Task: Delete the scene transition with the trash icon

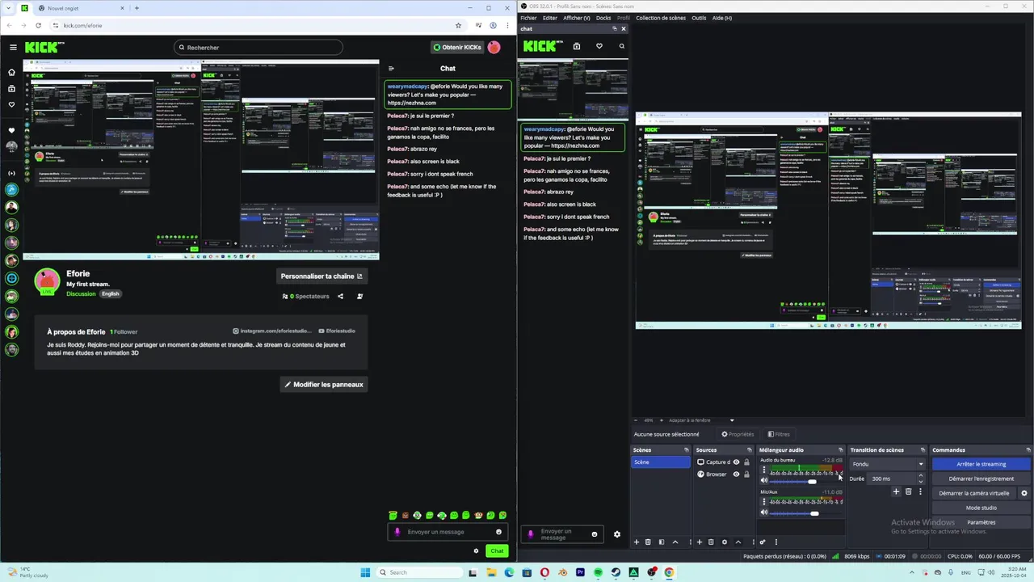Action: pos(908,491)
